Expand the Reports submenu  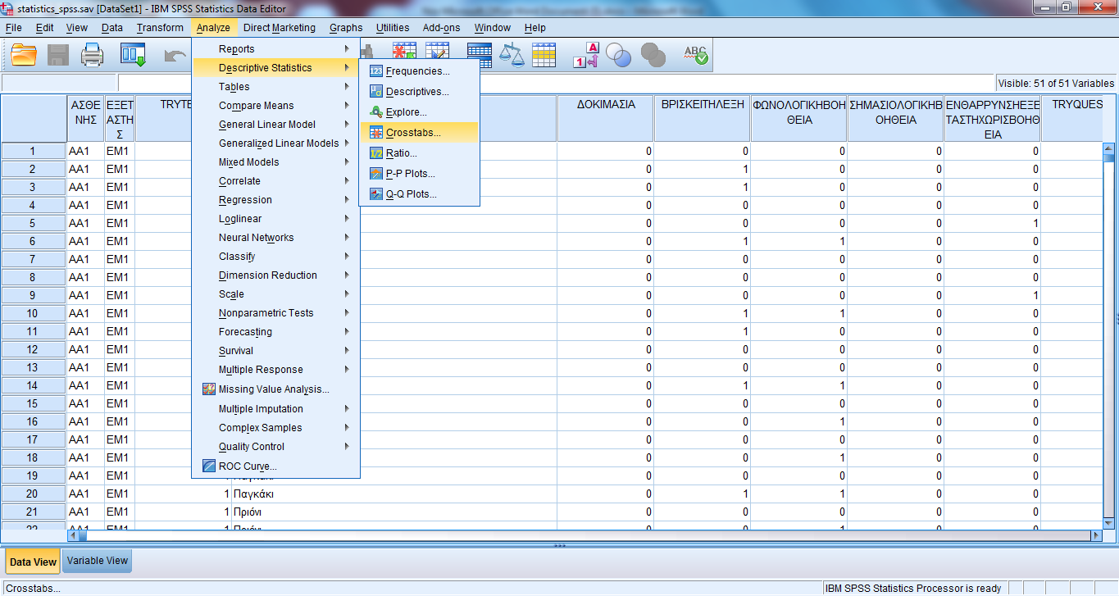point(275,49)
